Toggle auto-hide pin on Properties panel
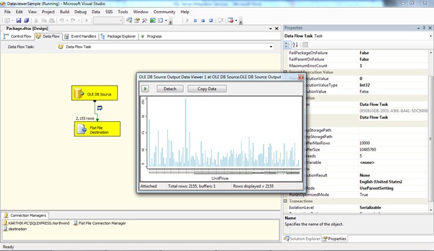The width and height of the screenshot is (434, 251). click(x=424, y=28)
